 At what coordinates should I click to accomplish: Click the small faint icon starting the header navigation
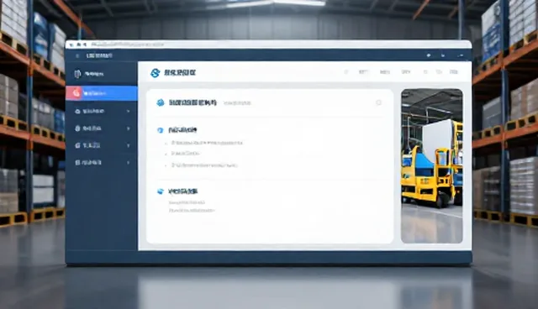click(345, 72)
